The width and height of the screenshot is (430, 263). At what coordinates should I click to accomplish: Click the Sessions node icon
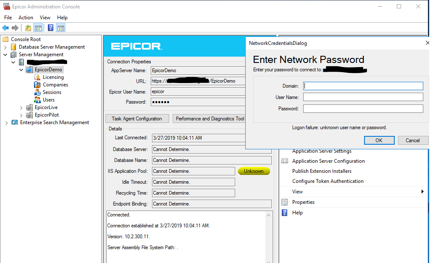pyautogui.click(x=37, y=92)
